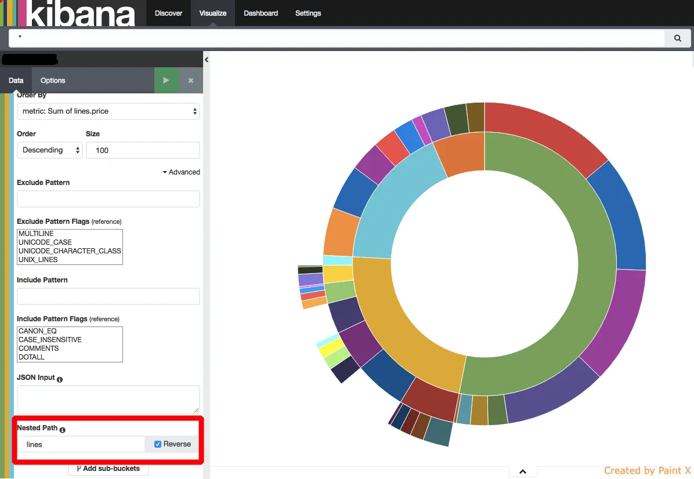The width and height of the screenshot is (694, 479).
Task: Open the Dashboard tab
Action: [261, 13]
